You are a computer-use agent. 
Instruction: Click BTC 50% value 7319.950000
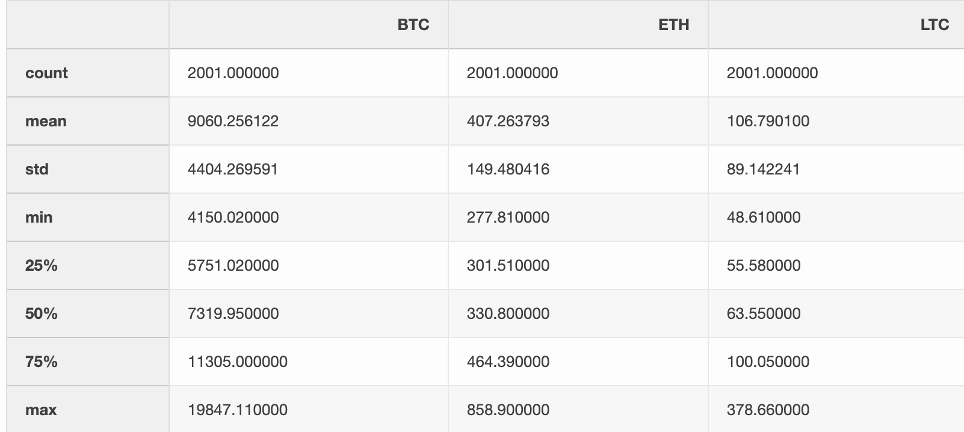click(x=233, y=313)
